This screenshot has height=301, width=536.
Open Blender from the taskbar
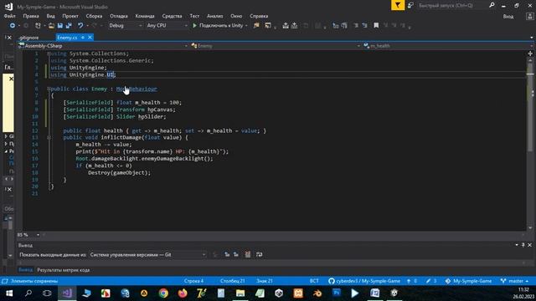coord(317,293)
